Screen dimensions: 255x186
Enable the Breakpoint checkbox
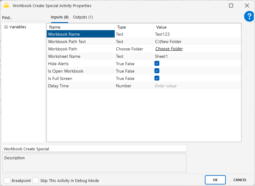tap(7, 180)
